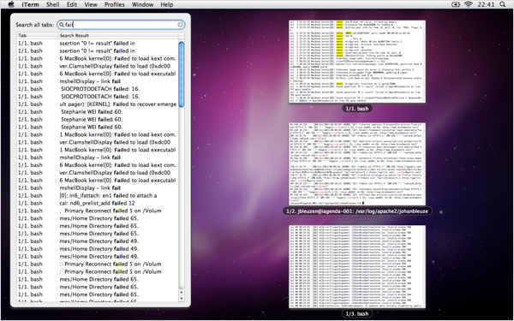Open the Shell menu
Screen dimensions: 514x321
(52, 4)
